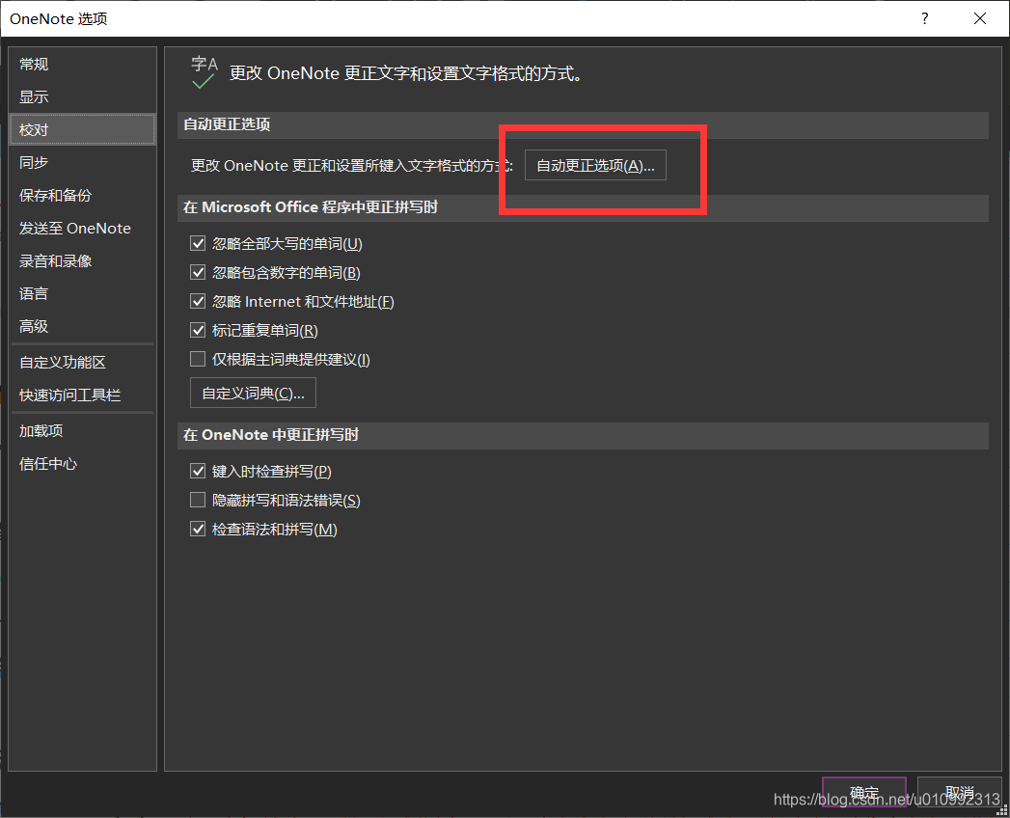This screenshot has width=1010, height=818.
Task: Cancel the dialog with 取消
Action: 959,792
